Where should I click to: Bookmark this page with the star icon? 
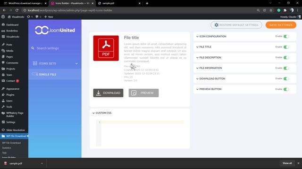tap(271, 10)
